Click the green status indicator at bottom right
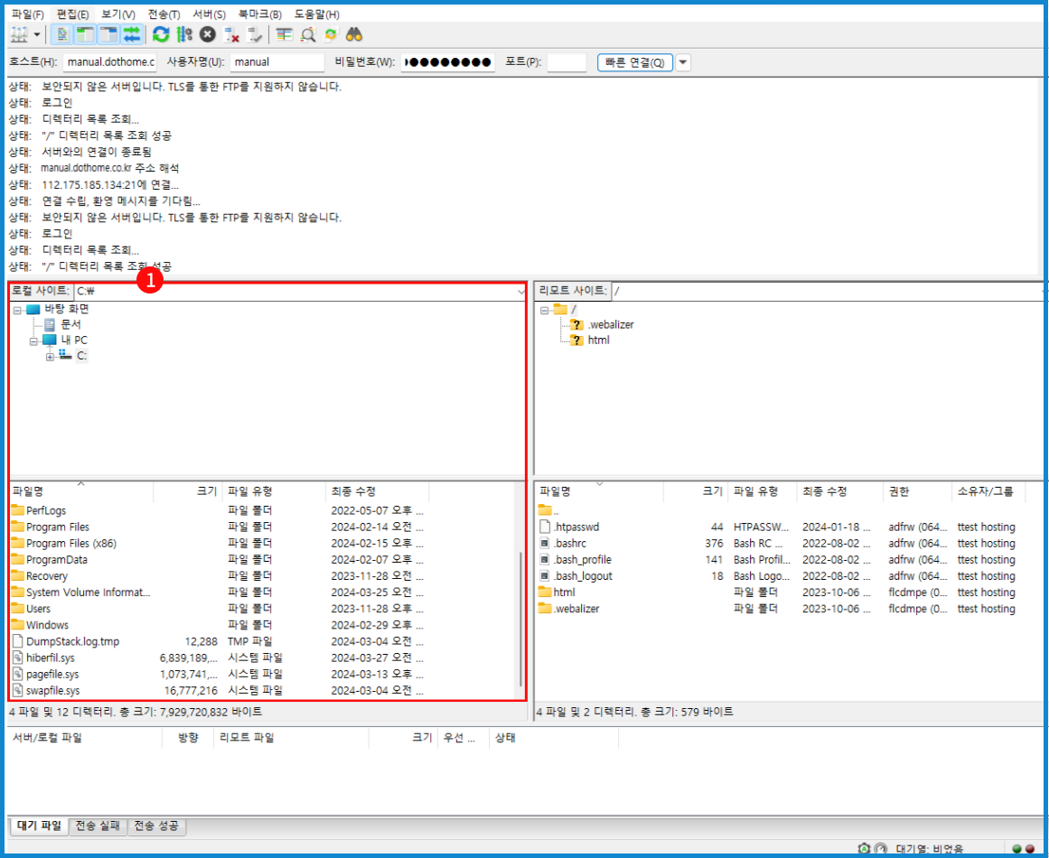The image size is (1049, 858). pos(1016,849)
